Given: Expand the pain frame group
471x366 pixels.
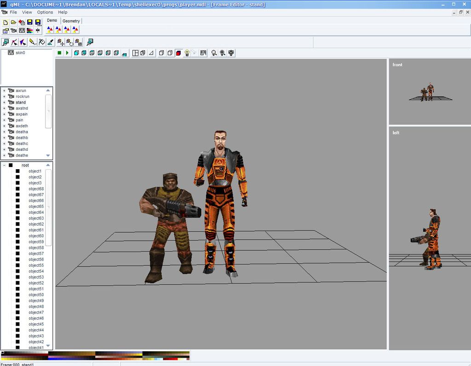Looking at the screenshot, I should click(x=4, y=120).
